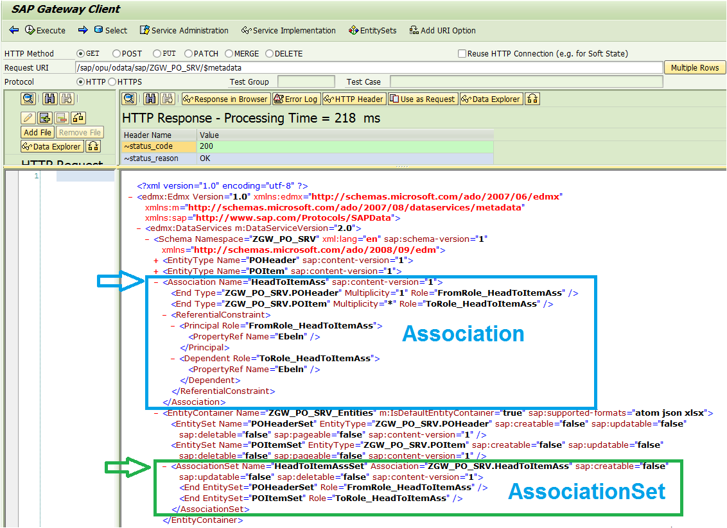
Task: Open the EntitySets list
Action: click(x=372, y=30)
